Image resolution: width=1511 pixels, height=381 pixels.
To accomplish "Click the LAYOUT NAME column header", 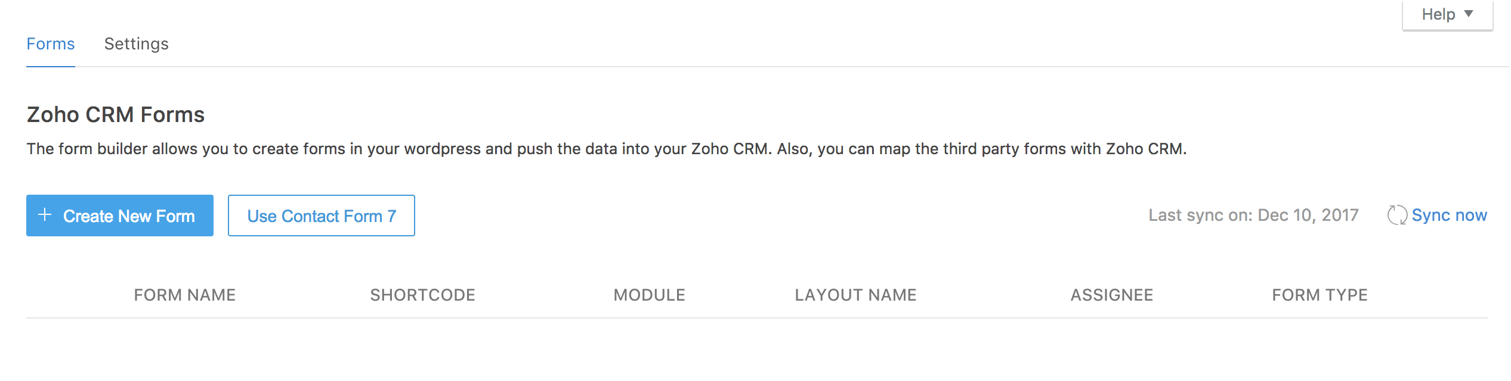I will click(855, 295).
